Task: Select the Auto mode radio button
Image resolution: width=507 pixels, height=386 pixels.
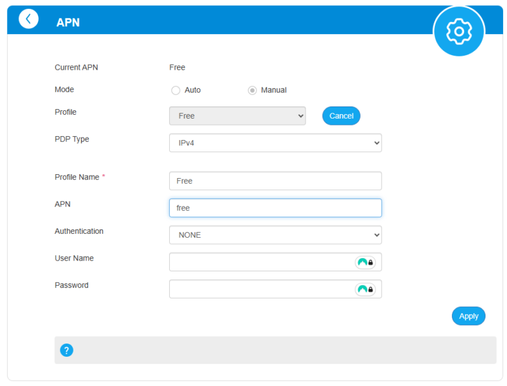Action: pos(176,90)
